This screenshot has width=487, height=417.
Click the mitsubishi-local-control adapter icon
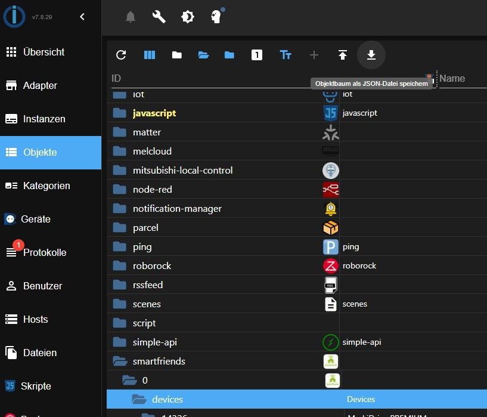point(330,171)
